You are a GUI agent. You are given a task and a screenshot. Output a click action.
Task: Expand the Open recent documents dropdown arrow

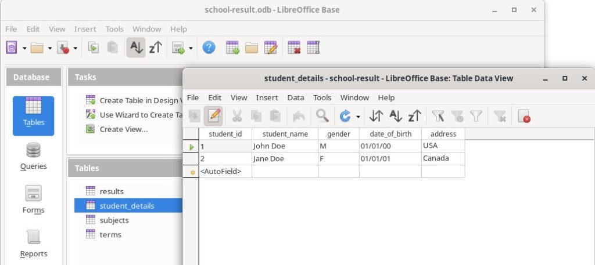click(50, 48)
